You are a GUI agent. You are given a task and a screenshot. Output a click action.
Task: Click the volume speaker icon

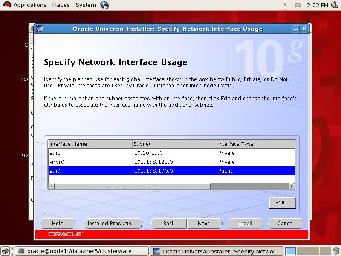pyautogui.click(x=335, y=5)
